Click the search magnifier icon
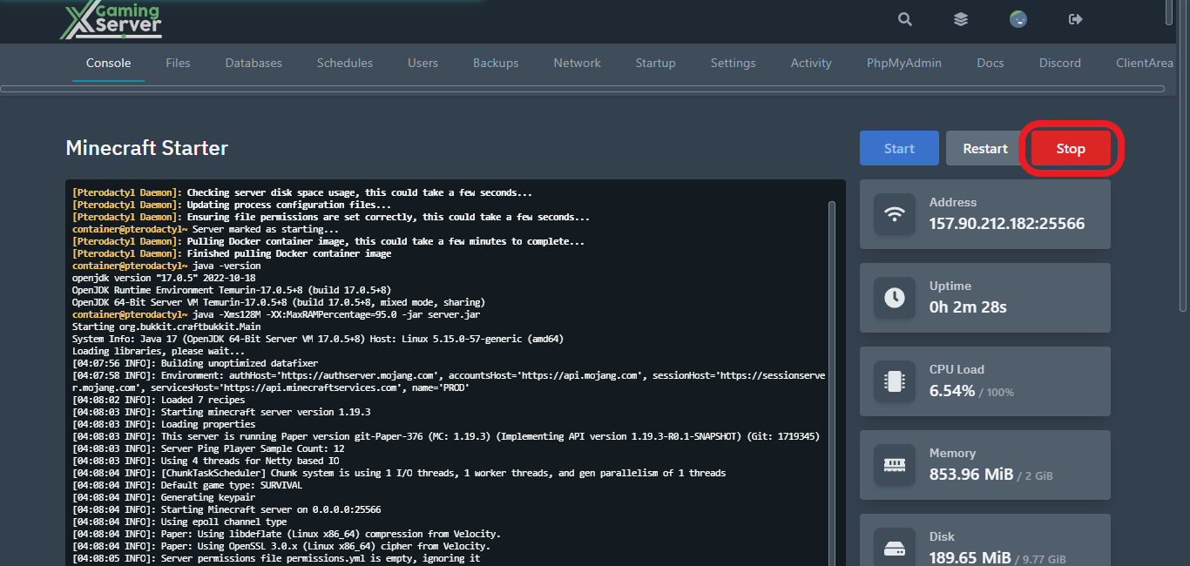1190x566 pixels. [x=905, y=19]
